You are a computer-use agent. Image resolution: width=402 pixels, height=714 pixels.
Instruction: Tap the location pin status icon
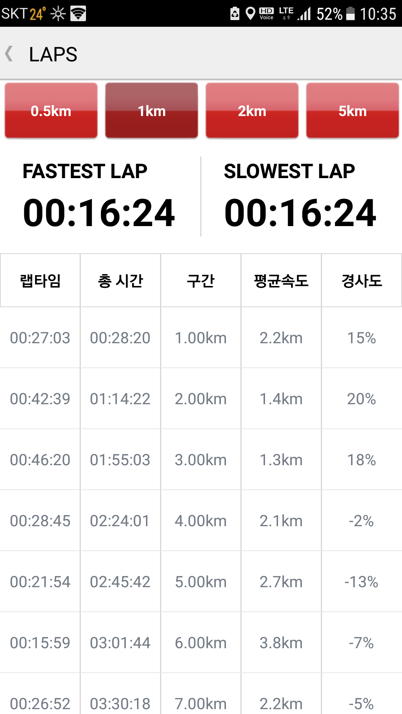tap(251, 13)
